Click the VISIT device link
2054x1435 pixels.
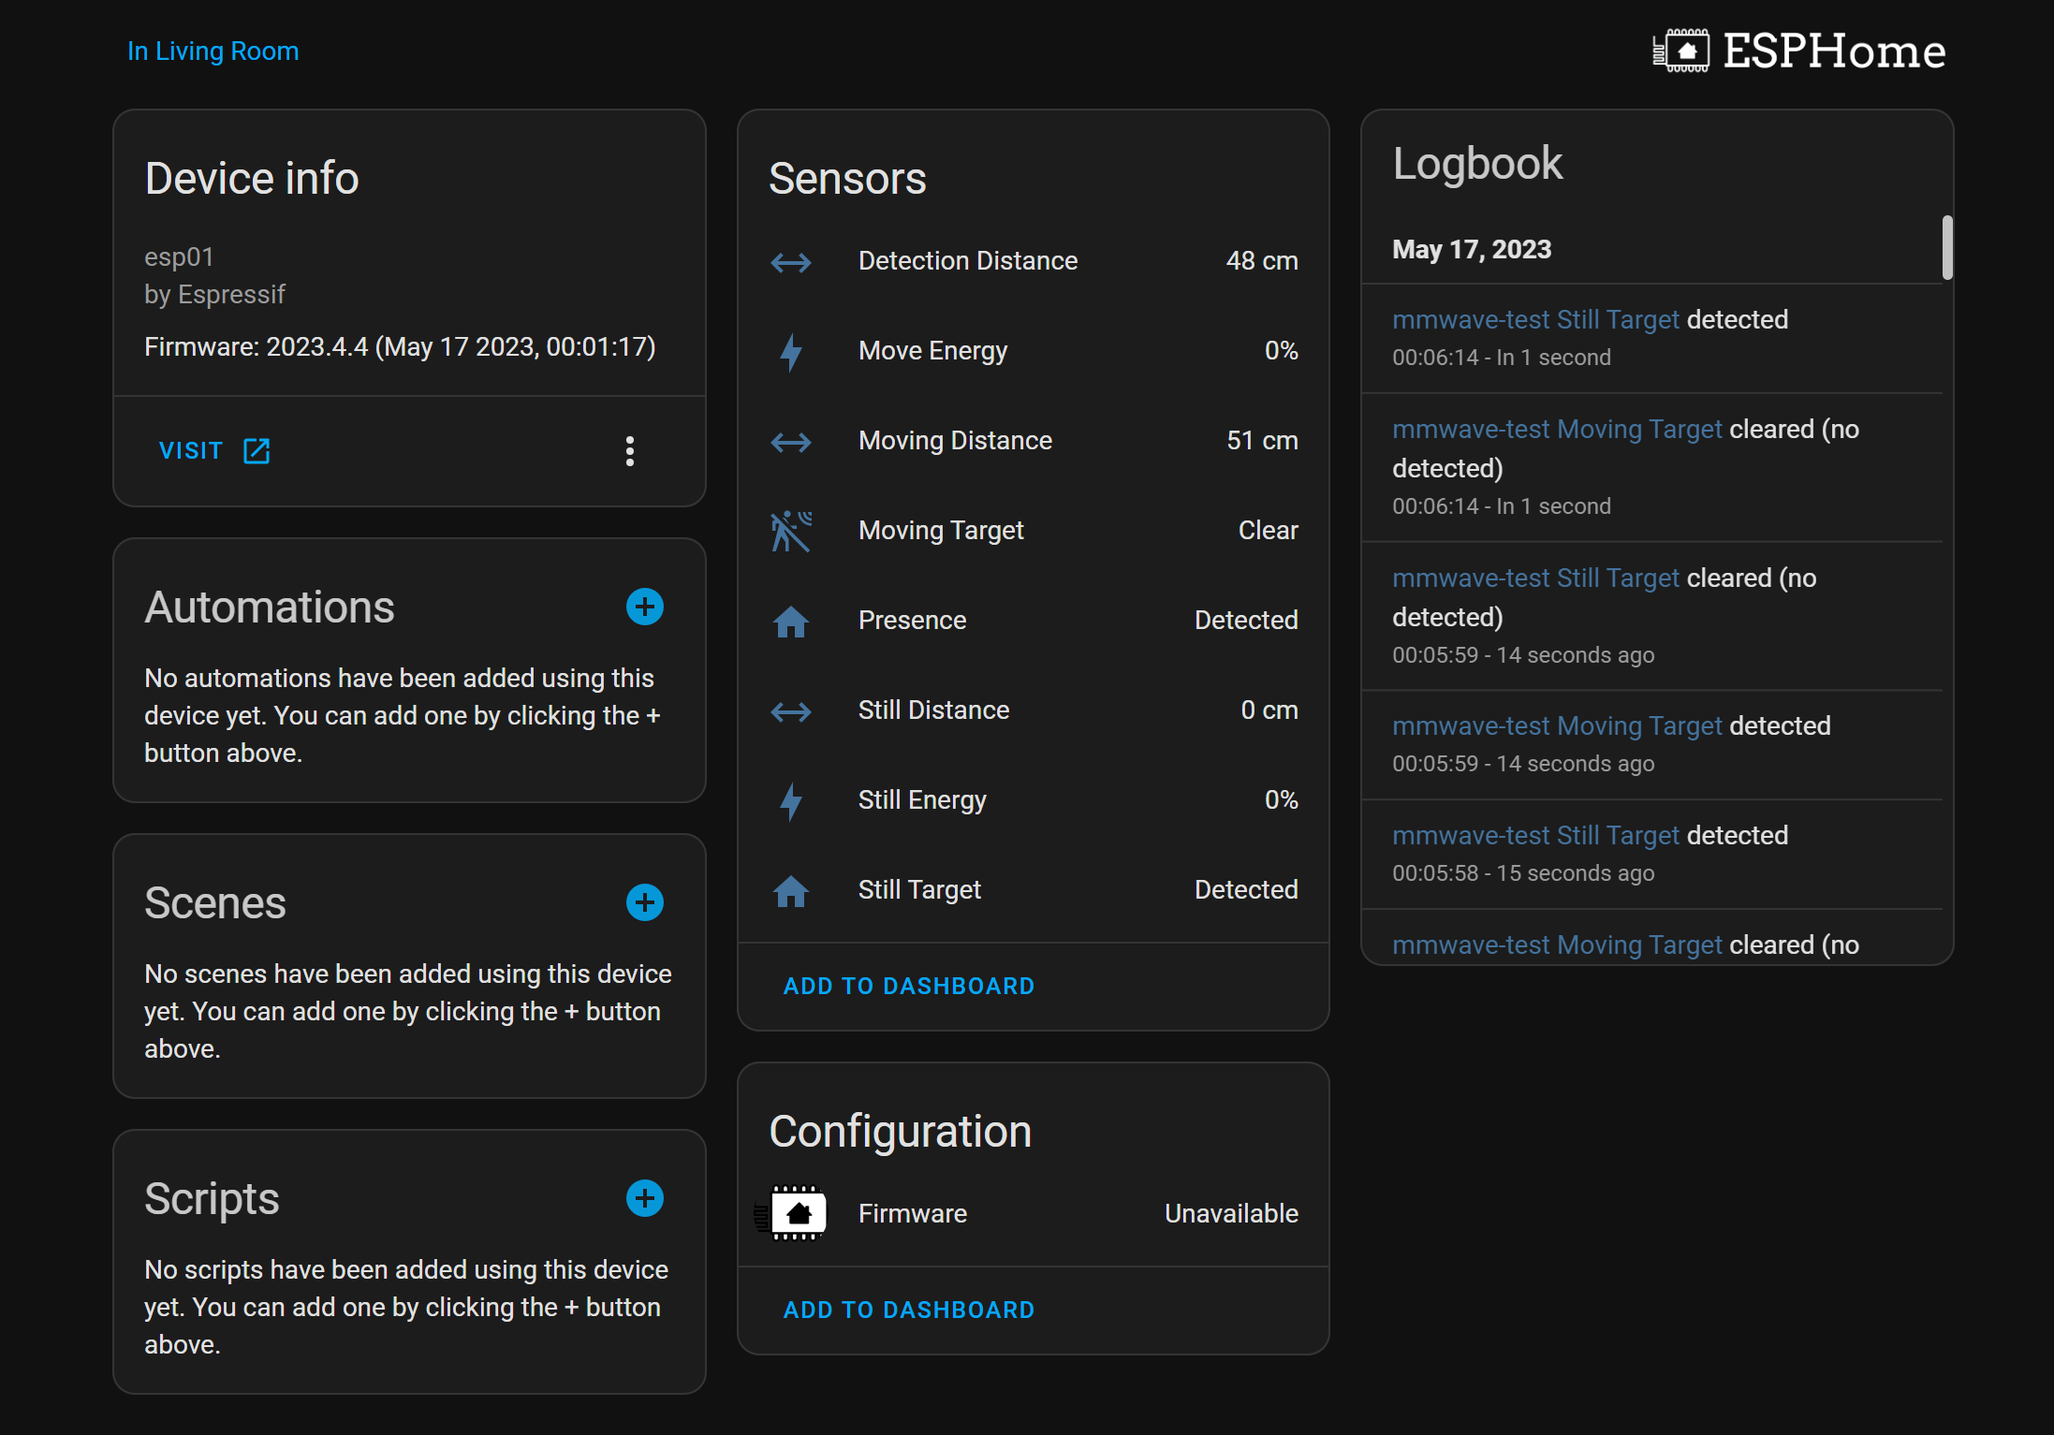point(213,451)
